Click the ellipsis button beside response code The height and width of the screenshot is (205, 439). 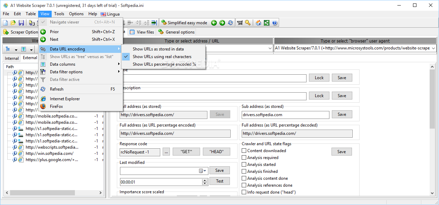coord(166,152)
